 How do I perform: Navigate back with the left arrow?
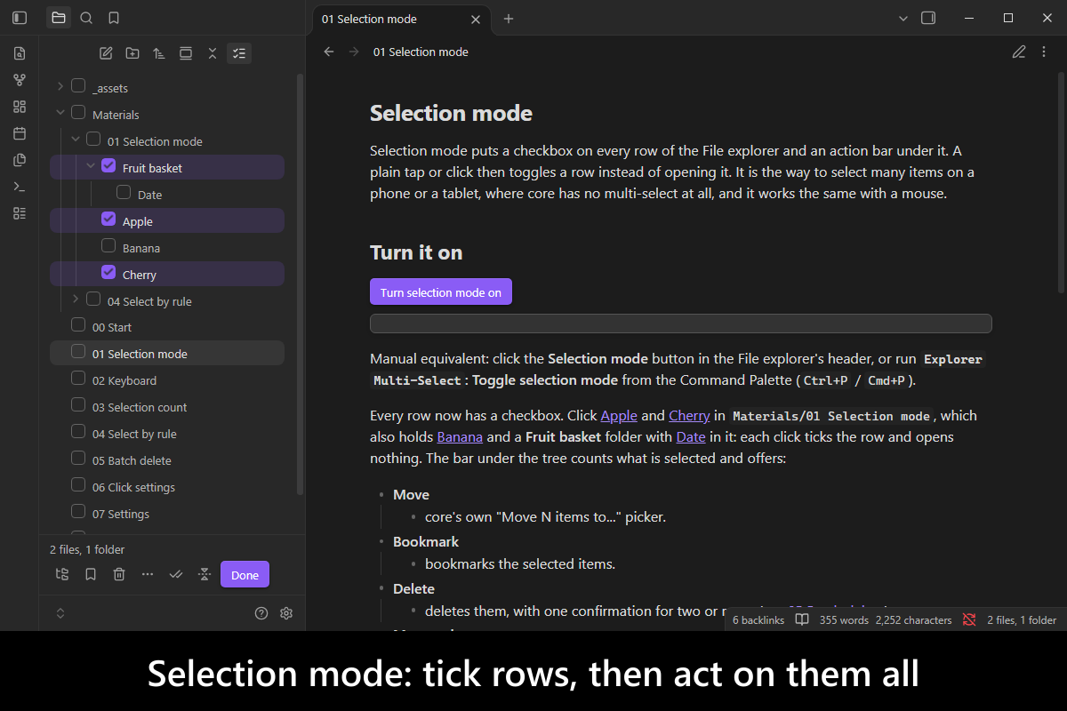(x=329, y=52)
